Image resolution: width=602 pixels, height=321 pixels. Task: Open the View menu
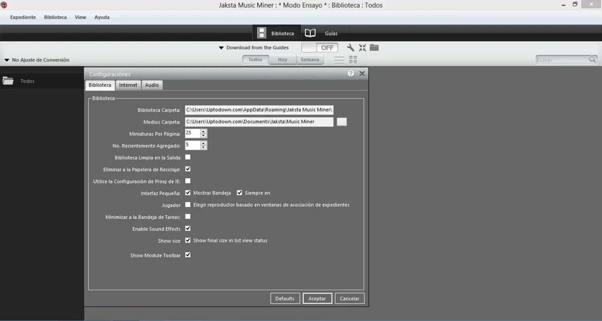tap(80, 17)
